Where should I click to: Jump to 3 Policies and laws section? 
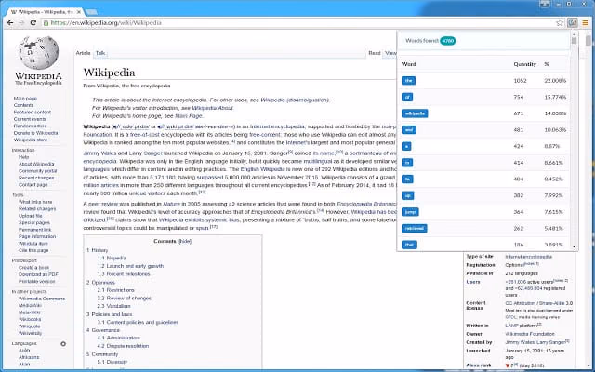click(110, 314)
